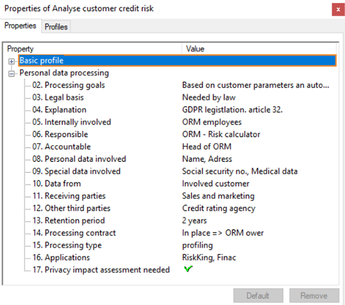Click the Default button
This screenshot has width=345, height=305.
pyautogui.click(x=258, y=296)
